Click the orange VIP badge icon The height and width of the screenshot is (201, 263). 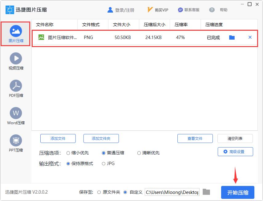click(x=150, y=10)
